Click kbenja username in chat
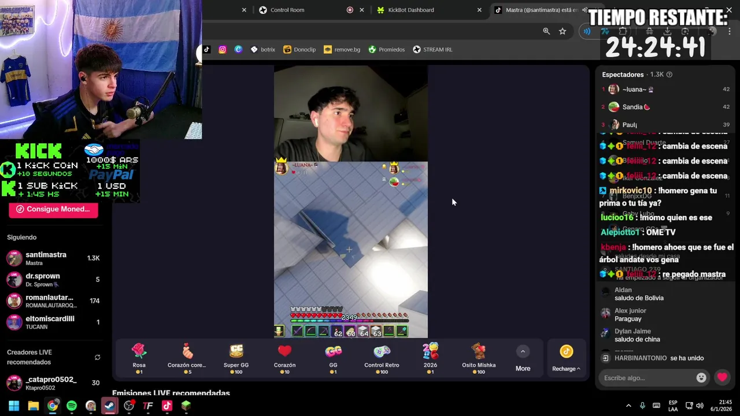Image resolution: width=740 pixels, height=416 pixels. coord(613,247)
